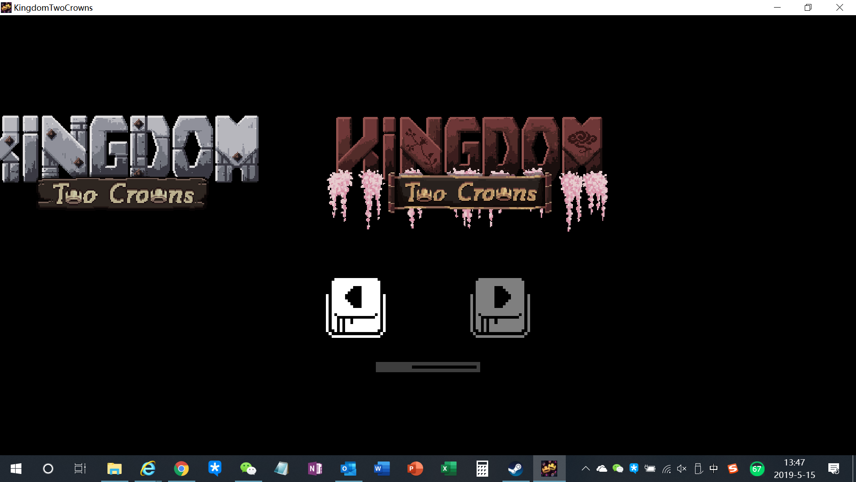
Task: Choose the grey stone Kingdom Two Crowns logo
Action: click(x=129, y=162)
